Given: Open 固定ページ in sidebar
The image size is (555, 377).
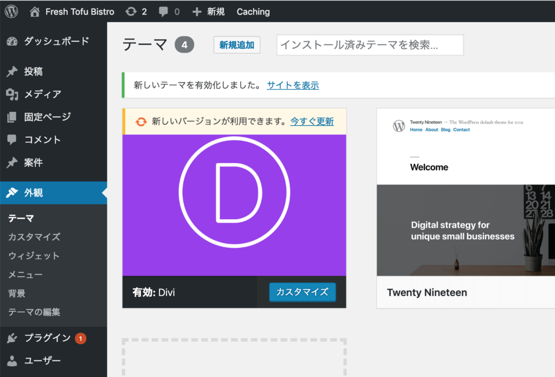Looking at the screenshot, I should (48, 117).
